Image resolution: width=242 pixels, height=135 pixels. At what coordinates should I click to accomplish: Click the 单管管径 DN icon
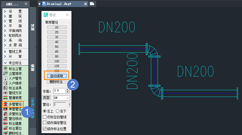[5, 109]
